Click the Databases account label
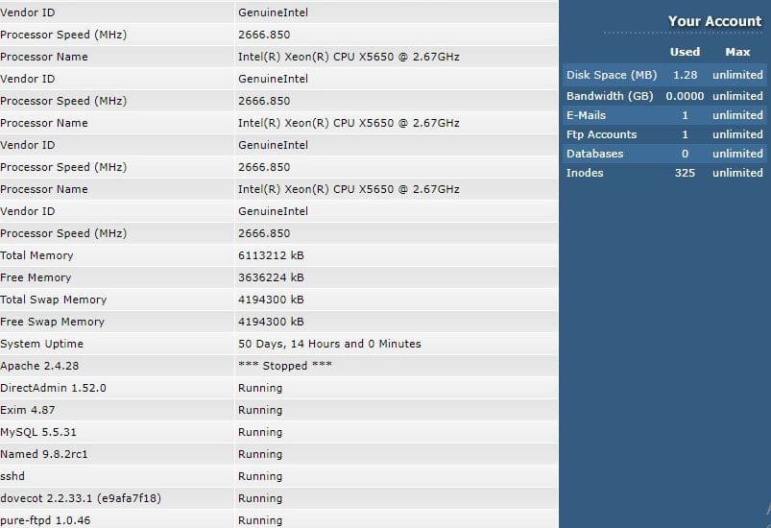 click(x=595, y=154)
